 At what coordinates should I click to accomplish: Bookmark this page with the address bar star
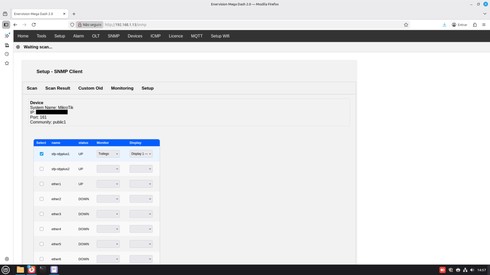pyautogui.click(x=406, y=25)
